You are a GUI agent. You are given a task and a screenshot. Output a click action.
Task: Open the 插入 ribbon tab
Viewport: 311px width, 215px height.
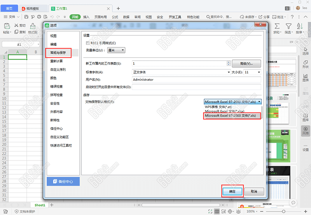point(86,17)
